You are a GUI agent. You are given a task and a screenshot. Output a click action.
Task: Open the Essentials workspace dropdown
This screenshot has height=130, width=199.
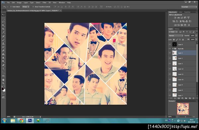[x=189, y=7]
